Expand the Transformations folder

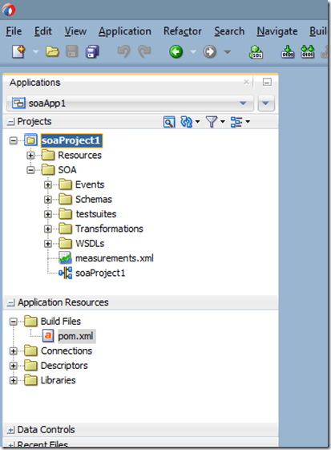point(48,229)
